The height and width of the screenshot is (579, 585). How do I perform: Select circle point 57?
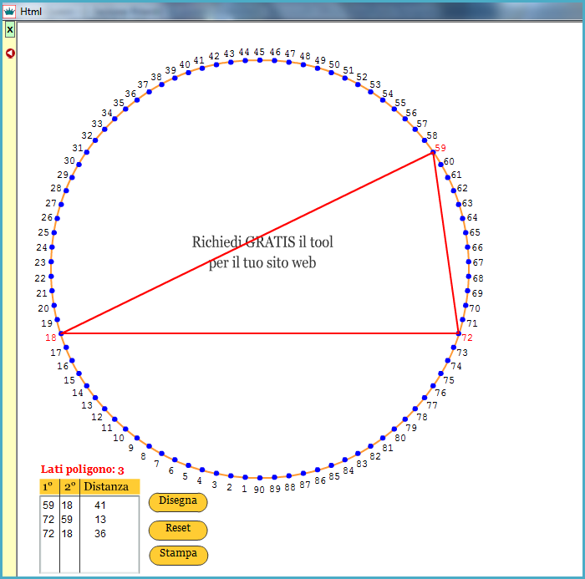(415, 130)
